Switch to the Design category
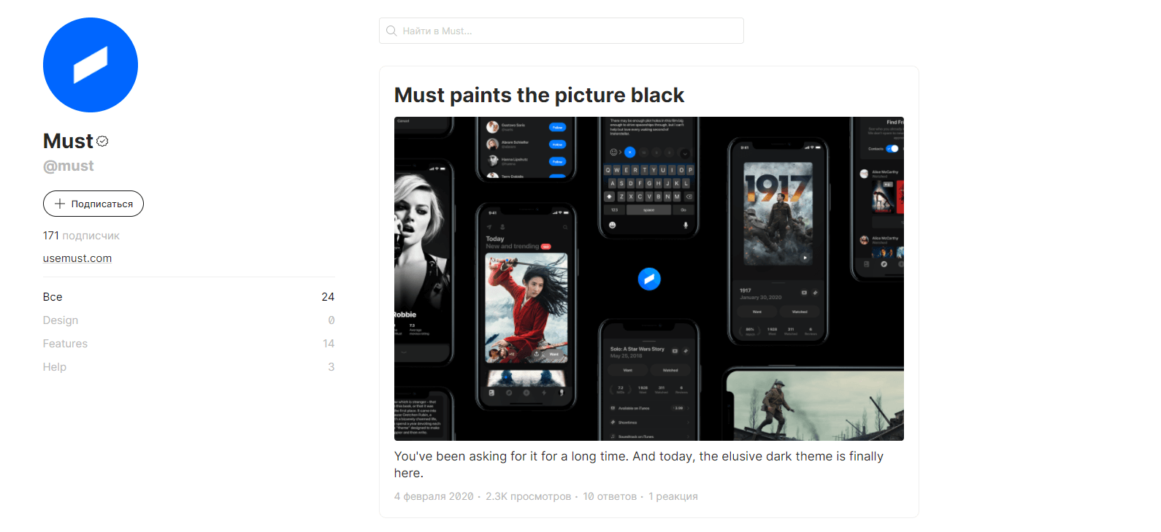This screenshot has height=532, width=1161. (x=61, y=320)
